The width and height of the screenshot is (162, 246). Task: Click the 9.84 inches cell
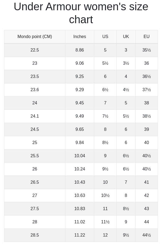80,143
